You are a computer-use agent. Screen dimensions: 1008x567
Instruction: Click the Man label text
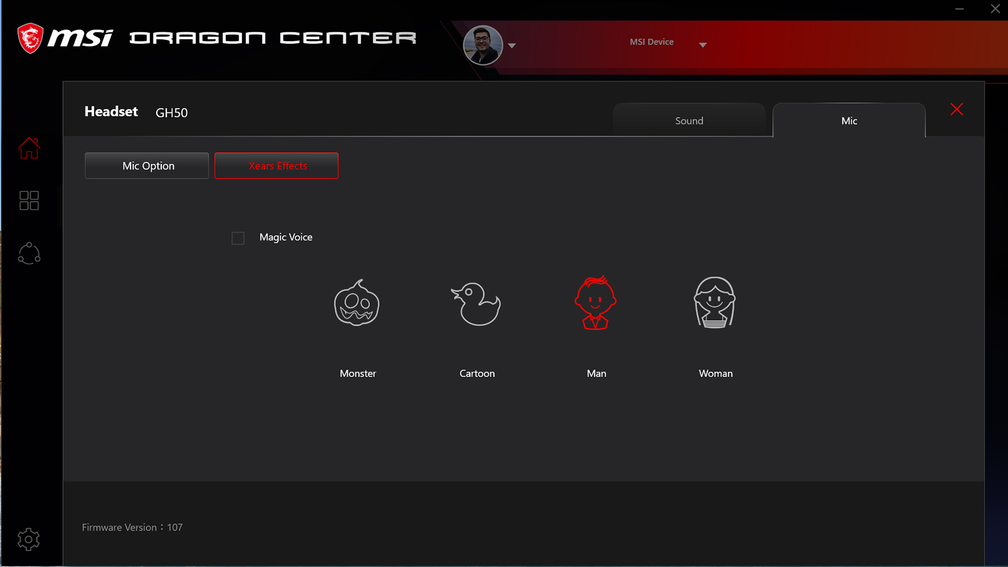596,373
